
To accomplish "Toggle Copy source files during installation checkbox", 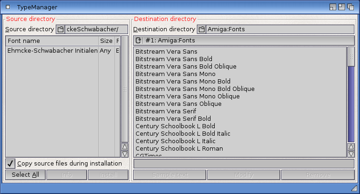I will point(10,164).
